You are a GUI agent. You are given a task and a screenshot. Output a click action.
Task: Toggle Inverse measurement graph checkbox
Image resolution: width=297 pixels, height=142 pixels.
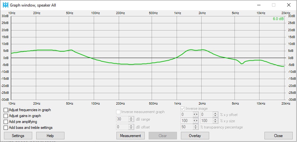click(119, 112)
